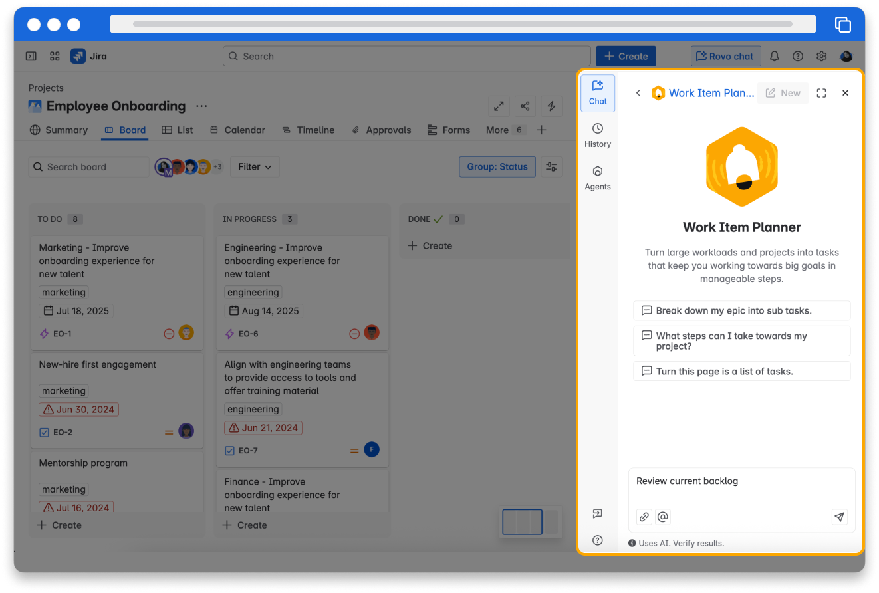Switch to the Timeline tab
Screen dimensions: 879x593
308,130
